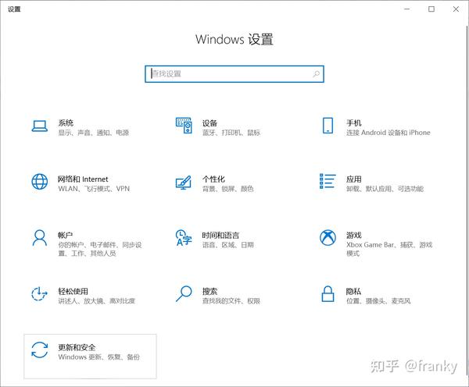Open the 设备 settings label
469x387 pixels.
(209, 123)
